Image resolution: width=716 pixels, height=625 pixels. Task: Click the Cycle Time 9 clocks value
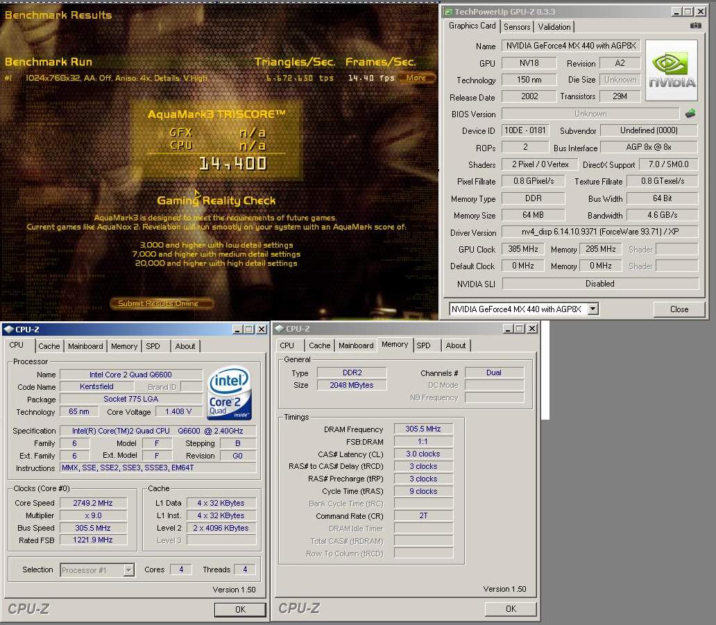click(x=423, y=491)
